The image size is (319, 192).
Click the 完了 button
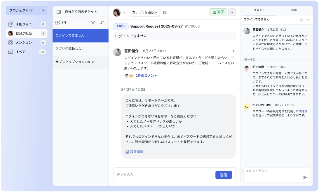(218, 13)
